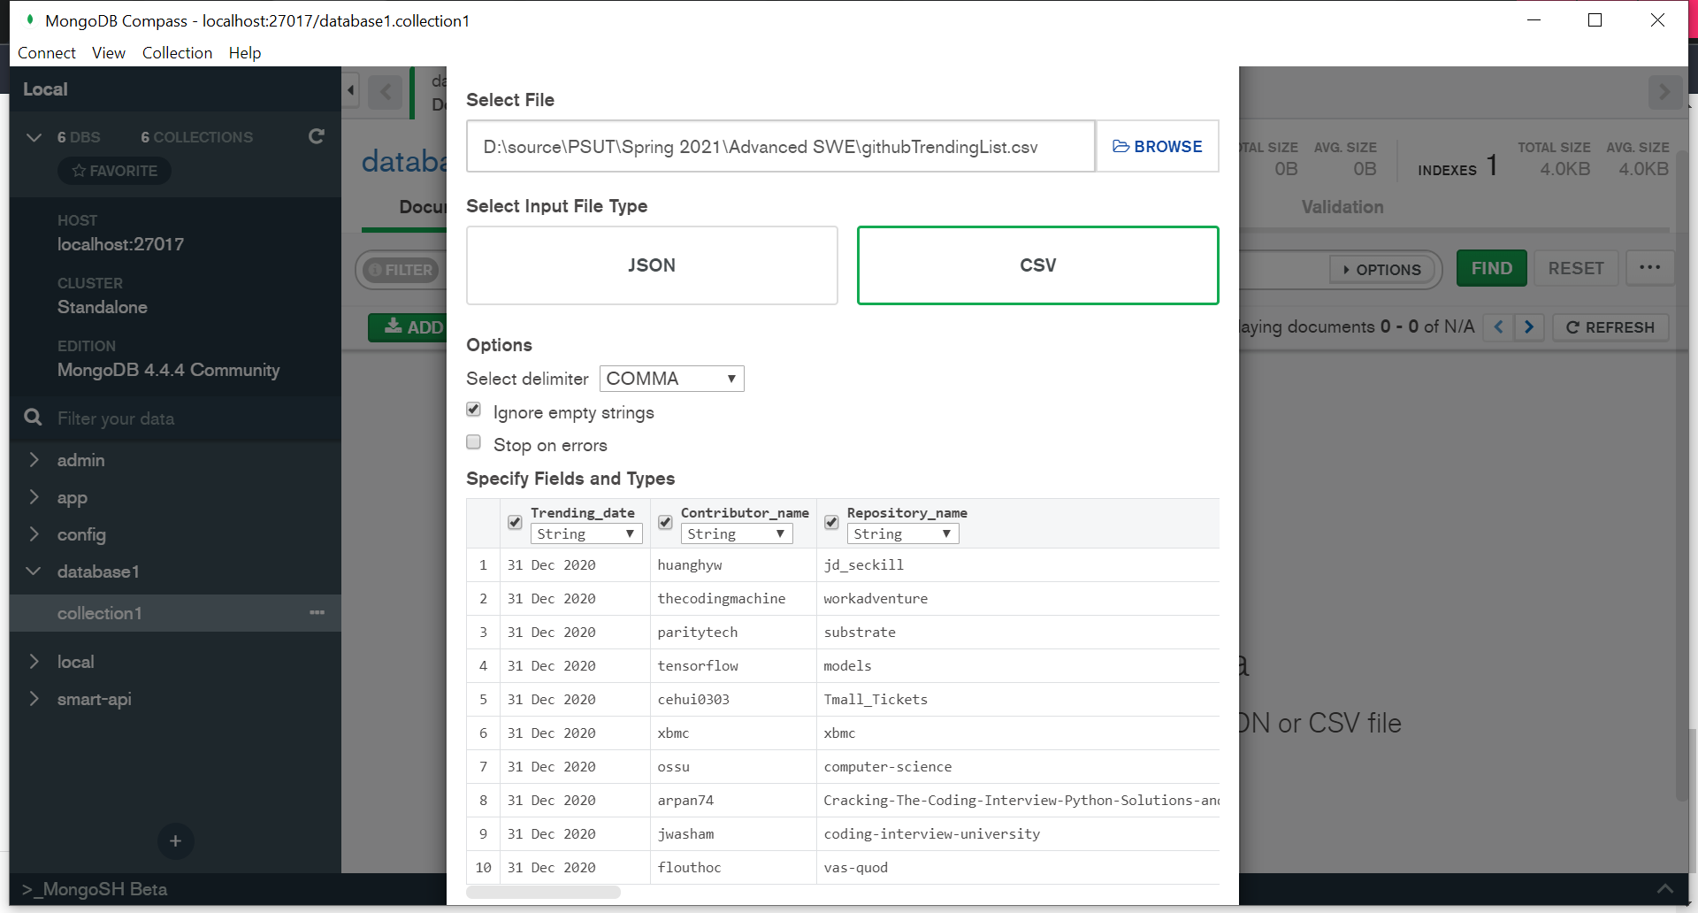Click the selected file path field
This screenshot has width=1698, height=913.
click(x=780, y=146)
